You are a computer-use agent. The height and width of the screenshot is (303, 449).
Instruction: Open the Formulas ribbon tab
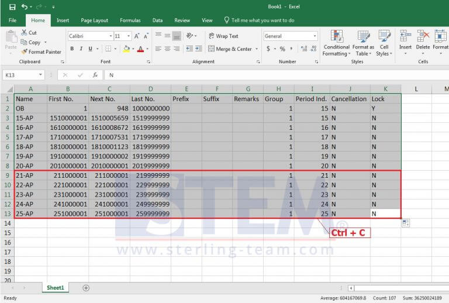pyautogui.click(x=130, y=20)
